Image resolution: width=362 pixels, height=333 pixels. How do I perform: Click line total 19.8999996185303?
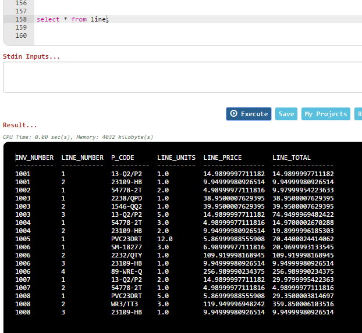[x=303, y=231]
